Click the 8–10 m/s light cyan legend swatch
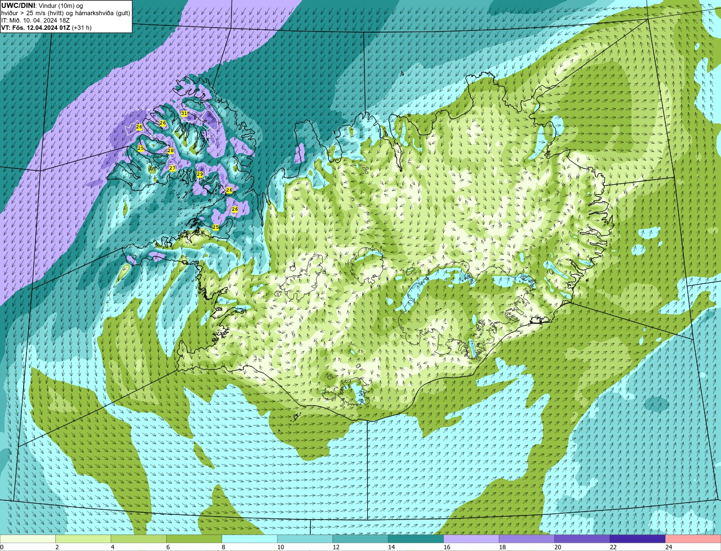721x551 pixels. pyautogui.click(x=250, y=539)
